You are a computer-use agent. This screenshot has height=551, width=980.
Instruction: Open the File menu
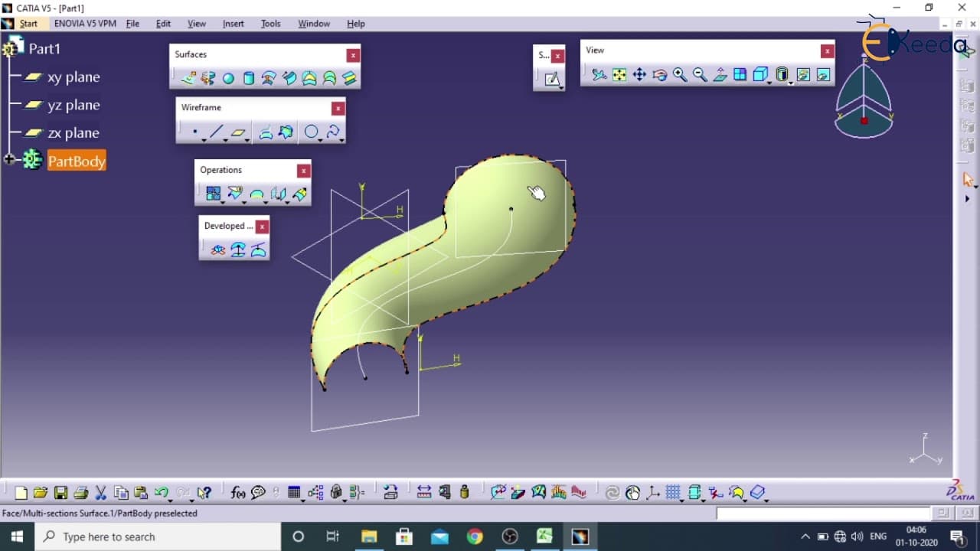(132, 24)
